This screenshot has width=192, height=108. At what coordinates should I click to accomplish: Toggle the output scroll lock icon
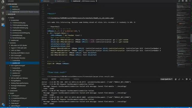(x=179, y=79)
